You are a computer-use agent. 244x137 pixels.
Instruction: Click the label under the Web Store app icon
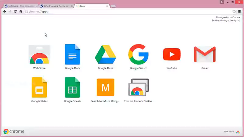tap(39, 68)
